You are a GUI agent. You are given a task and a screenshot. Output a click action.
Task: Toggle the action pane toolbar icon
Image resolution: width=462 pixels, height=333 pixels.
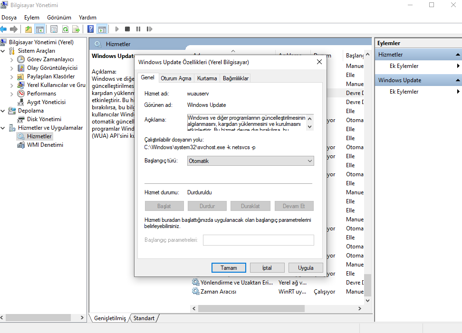click(x=102, y=29)
